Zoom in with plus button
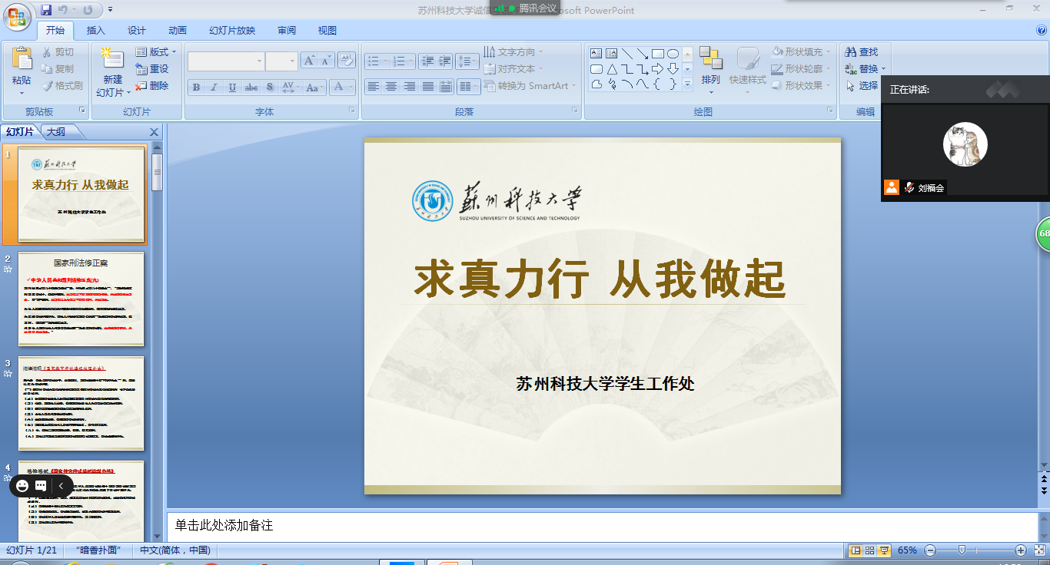Screen dimensions: 1050x565 [x=1021, y=550]
